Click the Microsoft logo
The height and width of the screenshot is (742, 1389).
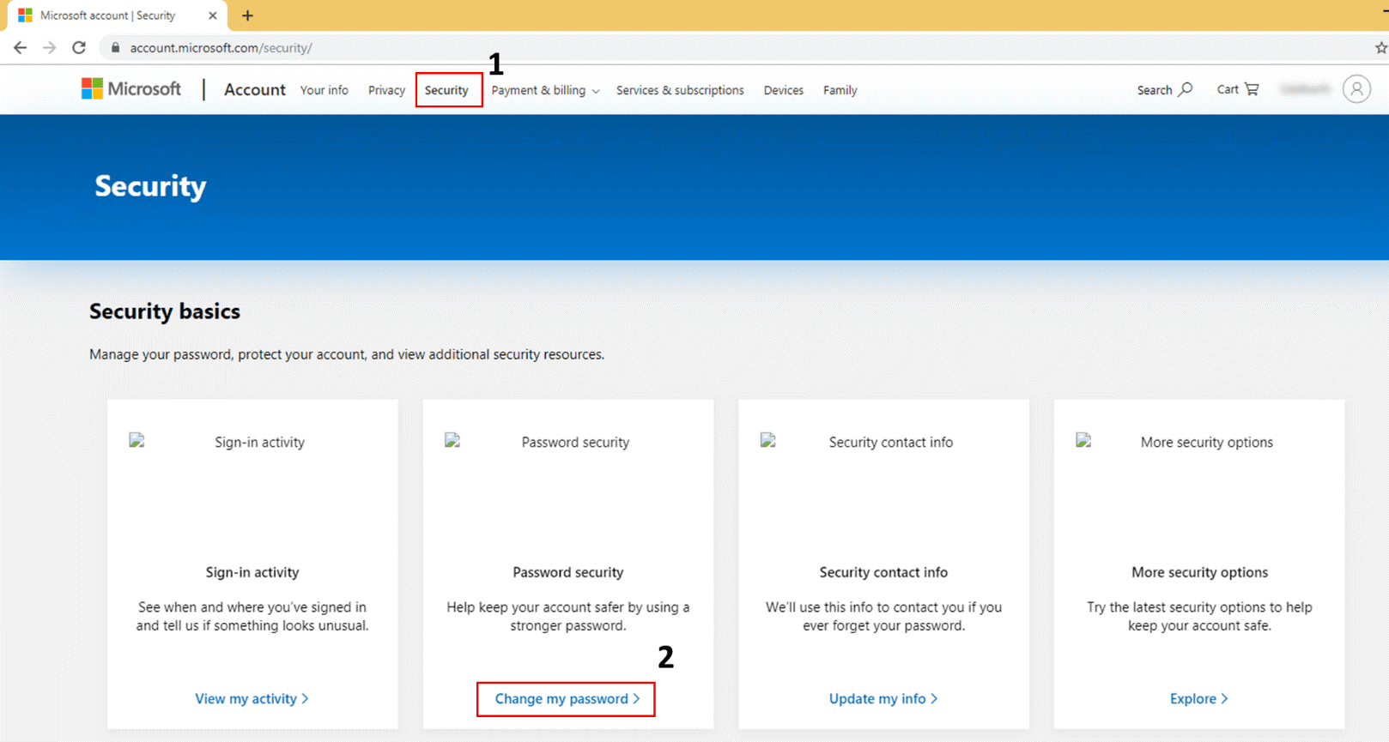pos(131,89)
